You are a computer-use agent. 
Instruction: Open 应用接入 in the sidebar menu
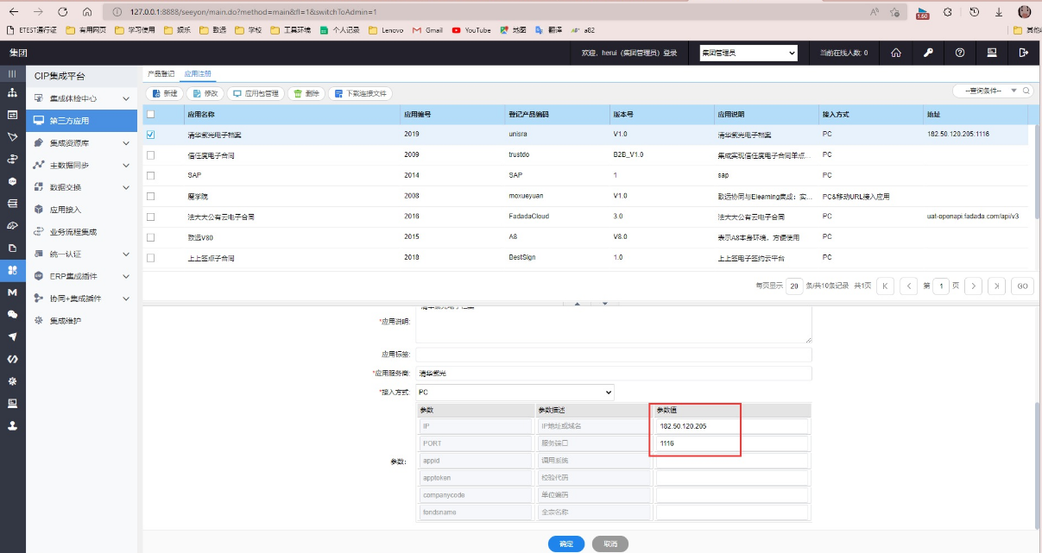65,210
